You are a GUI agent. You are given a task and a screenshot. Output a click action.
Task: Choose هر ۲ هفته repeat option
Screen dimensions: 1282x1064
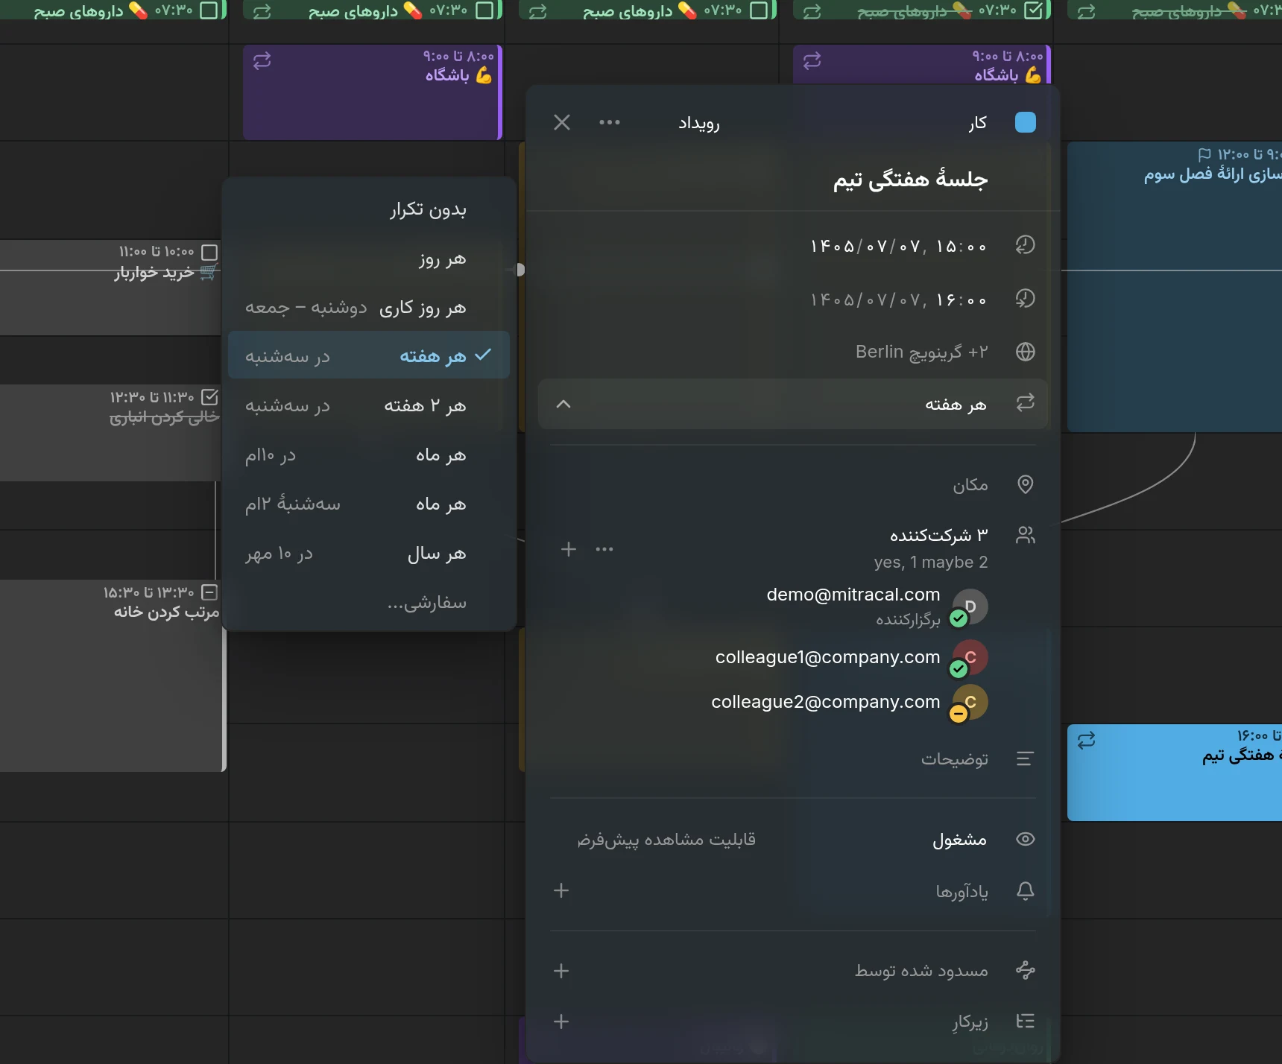pyautogui.click(x=369, y=405)
